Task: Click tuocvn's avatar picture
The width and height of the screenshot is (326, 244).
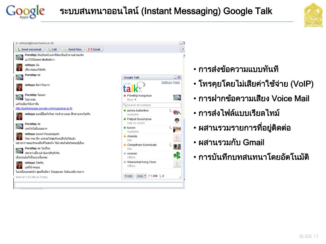Action: 177,130
